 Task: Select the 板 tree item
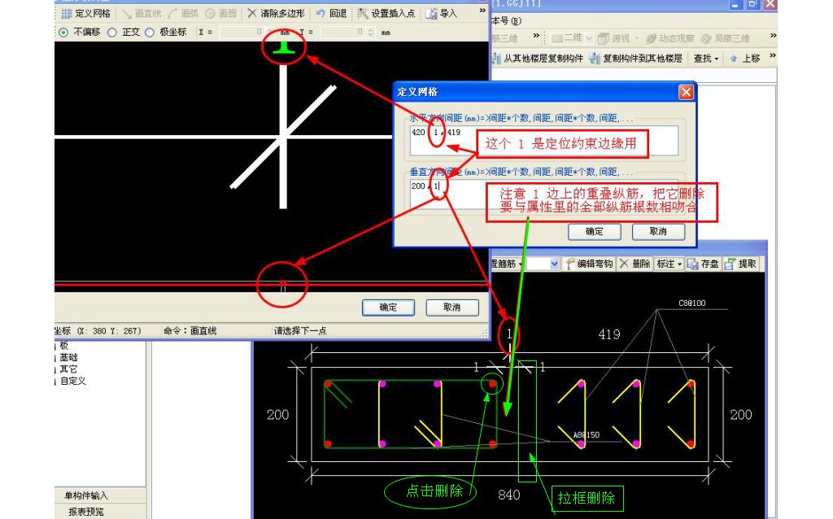click(63, 346)
